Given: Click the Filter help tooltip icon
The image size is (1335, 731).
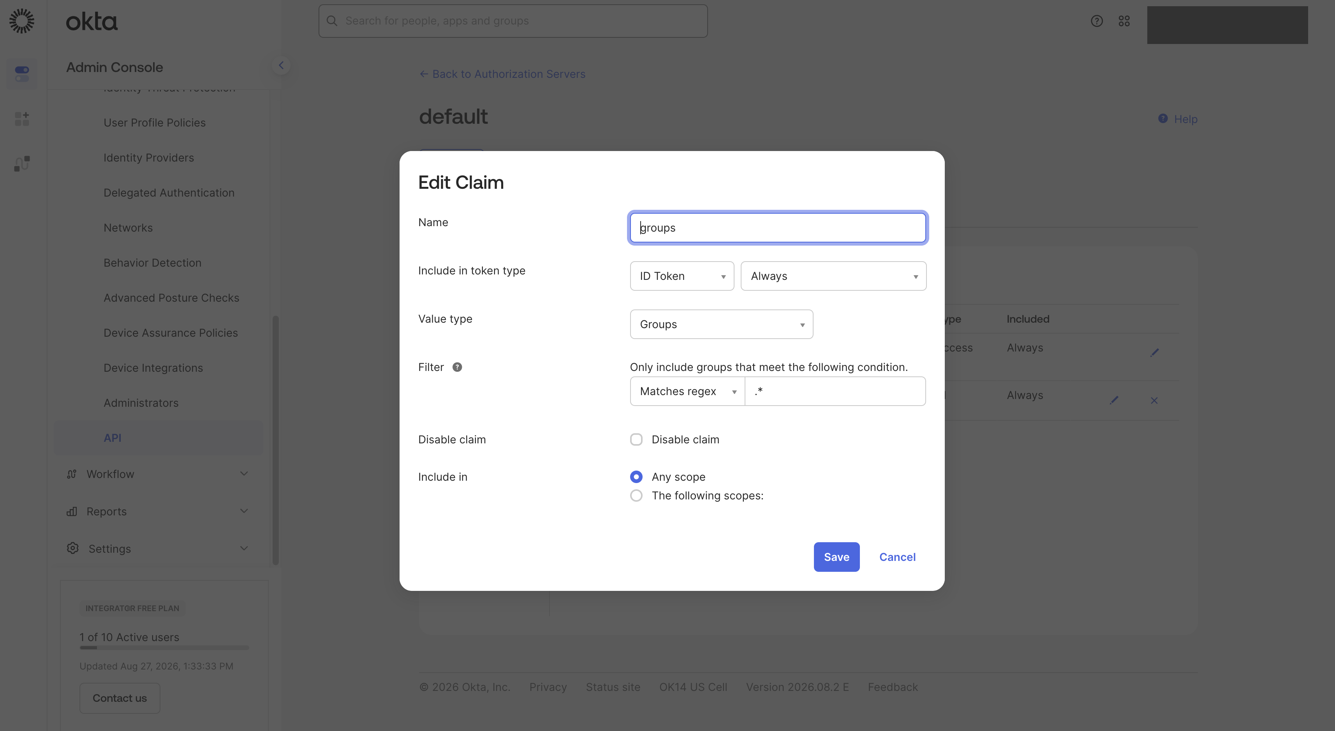Looking at the screenshot, I should 457,367.
